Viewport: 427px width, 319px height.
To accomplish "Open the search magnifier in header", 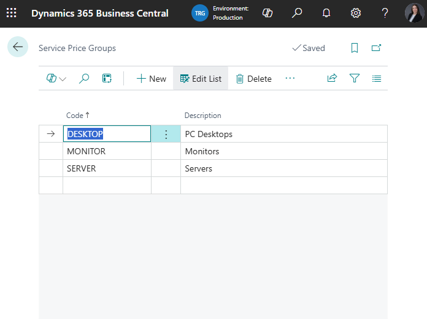I will pos(297,13).
